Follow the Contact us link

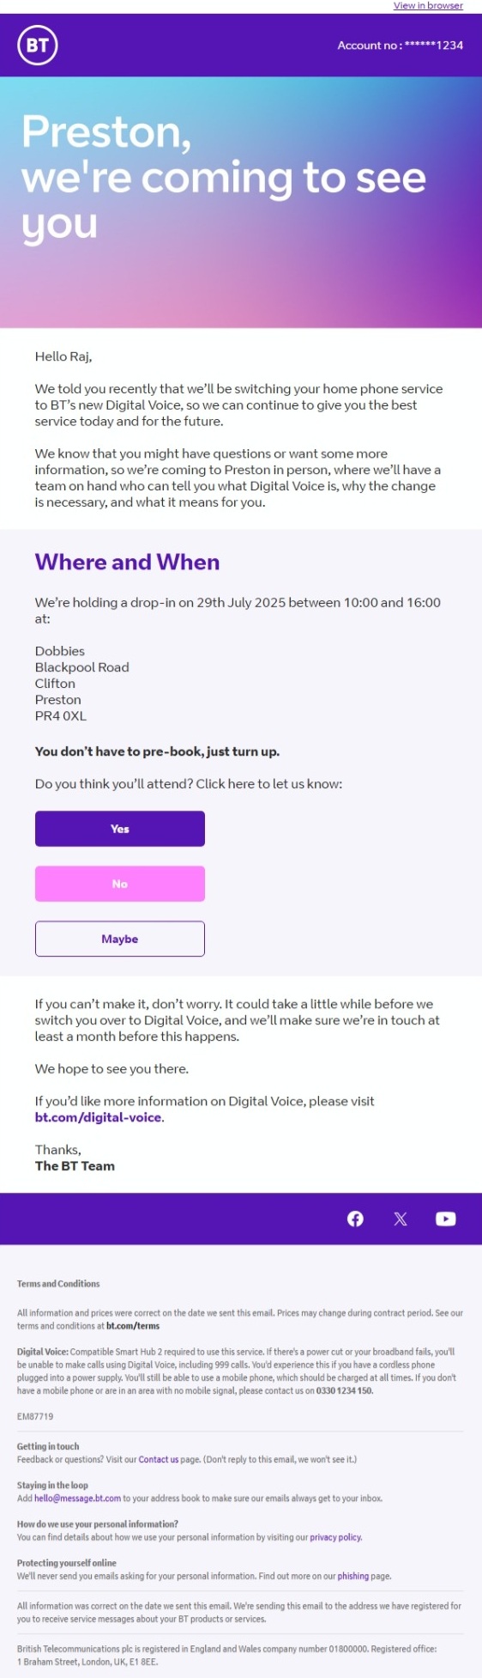pyautogui.click(x=159, y=1459)
